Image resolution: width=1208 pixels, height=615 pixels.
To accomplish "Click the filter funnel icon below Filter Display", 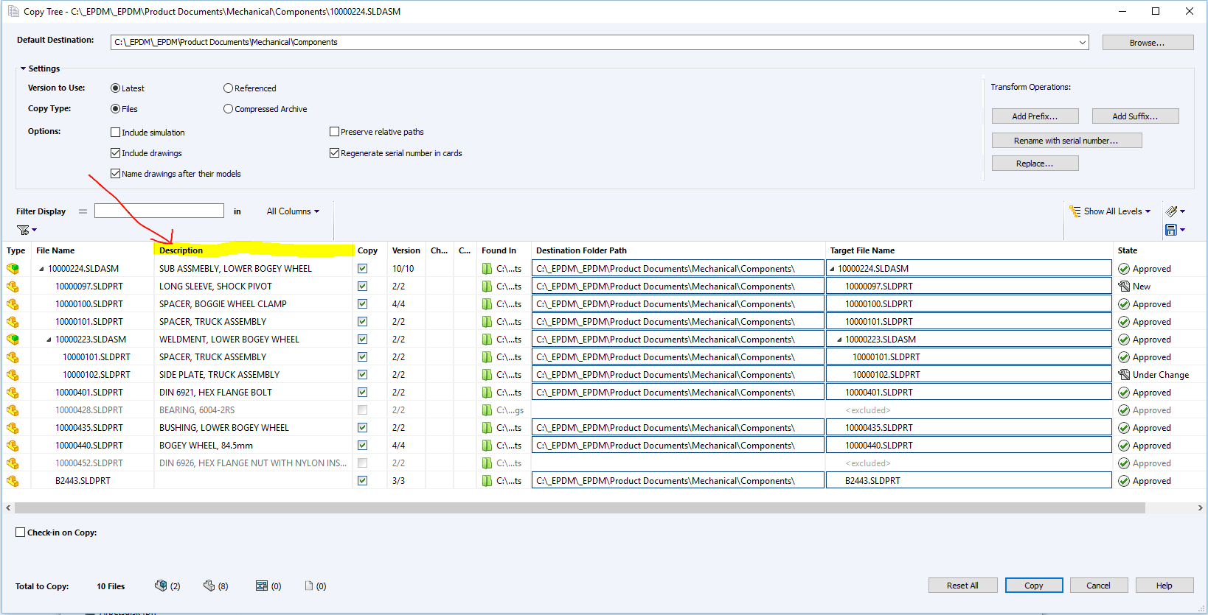I will [23, 231].
